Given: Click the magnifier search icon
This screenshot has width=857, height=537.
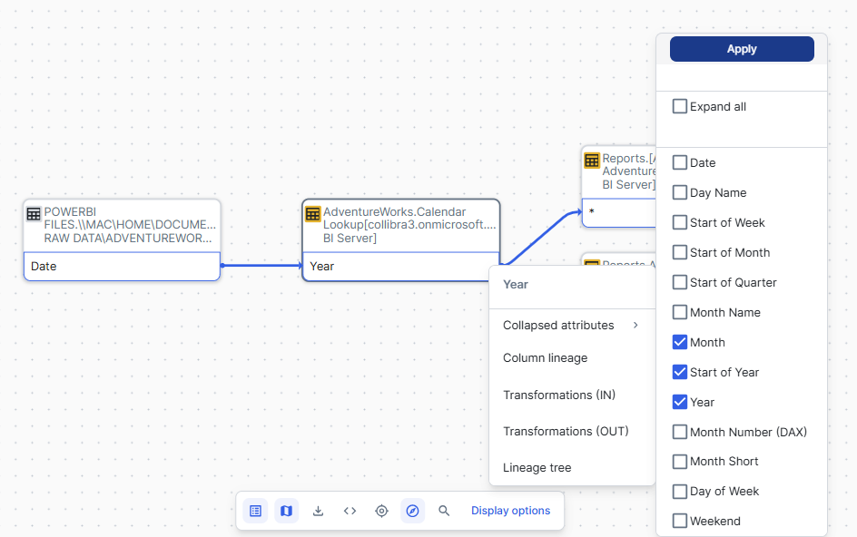Looking at the screenshot, I should click(x=444, y=511).
